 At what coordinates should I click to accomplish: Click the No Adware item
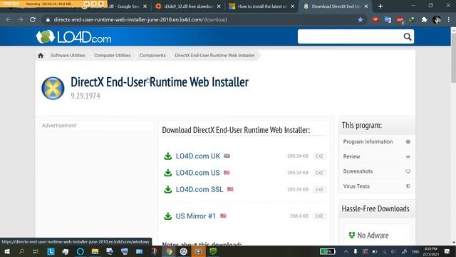tap(369, 235)
